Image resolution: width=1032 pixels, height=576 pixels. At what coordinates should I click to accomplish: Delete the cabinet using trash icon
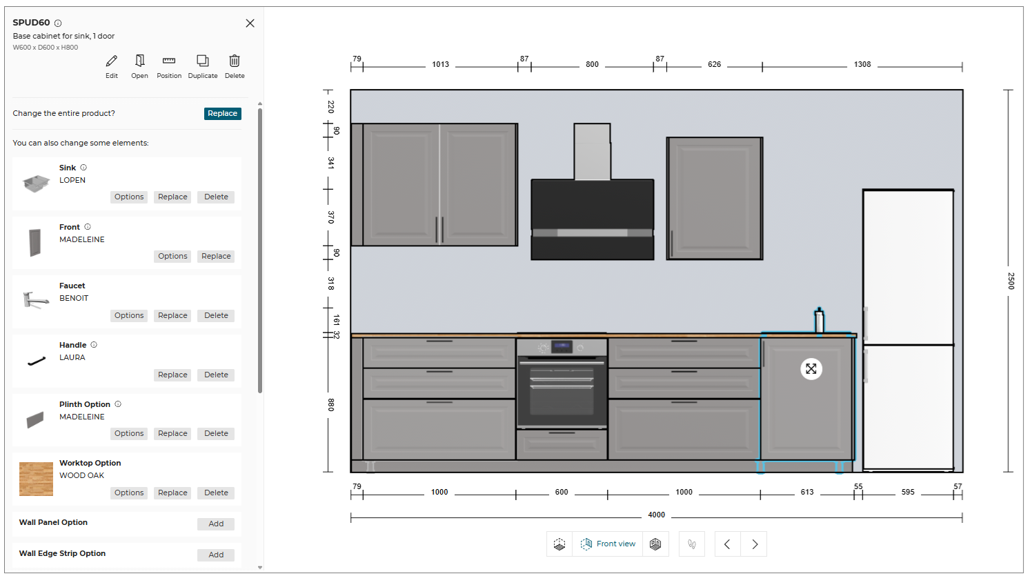click(235, 61)
